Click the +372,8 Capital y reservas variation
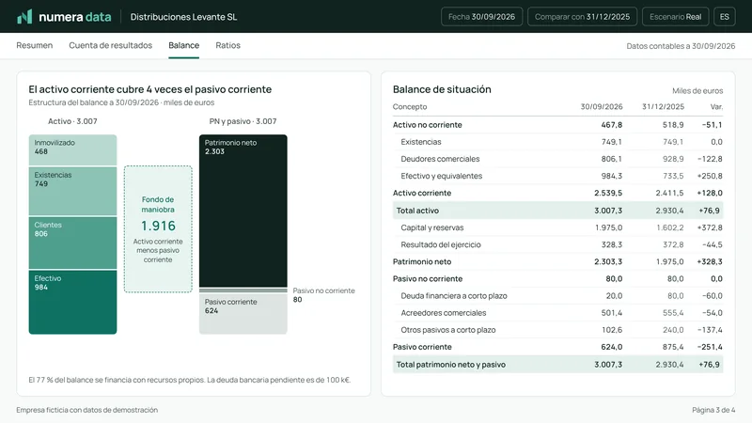 (x=710, y=227)
